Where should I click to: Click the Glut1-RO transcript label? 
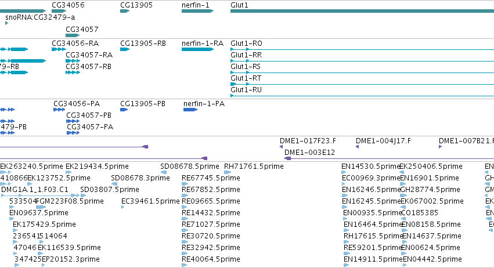point(246,43)
